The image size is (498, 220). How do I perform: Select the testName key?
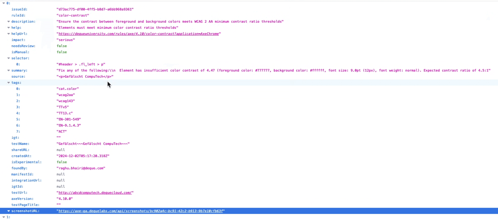click(x=20, y=144)
